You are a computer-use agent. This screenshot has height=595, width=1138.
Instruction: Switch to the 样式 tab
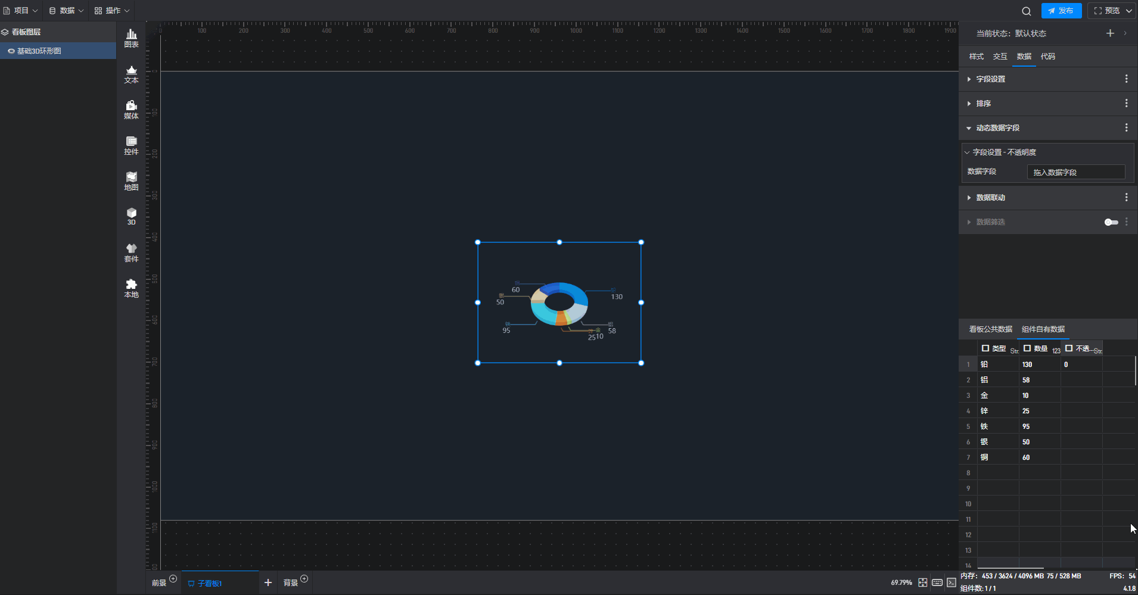(x=976, y=57)
